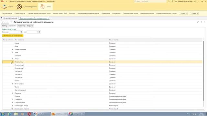Image resolution: width=207 pixels, height=116 pixels.
Task: Open the Главное section
Action: coord(7,6)
